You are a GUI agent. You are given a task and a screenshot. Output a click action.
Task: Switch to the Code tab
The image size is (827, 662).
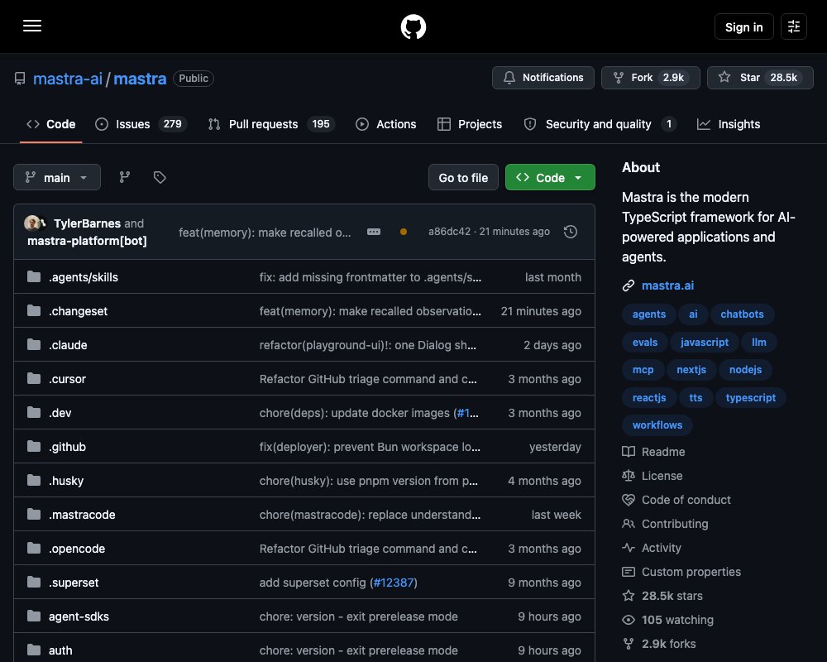pos(51,124)
